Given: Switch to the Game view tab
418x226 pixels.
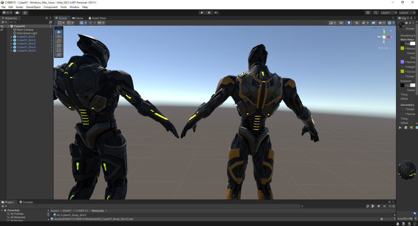Looking at the screenshot, I should [x=77, y=18].
